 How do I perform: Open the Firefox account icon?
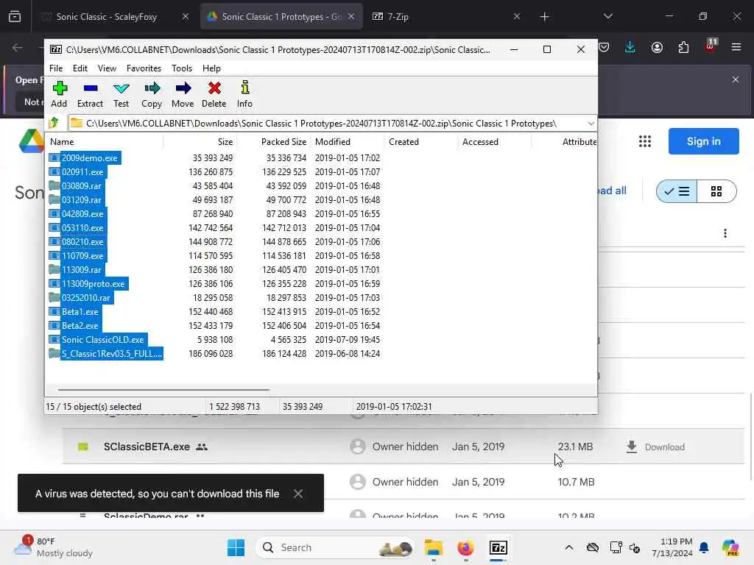[x=657, y=47]
